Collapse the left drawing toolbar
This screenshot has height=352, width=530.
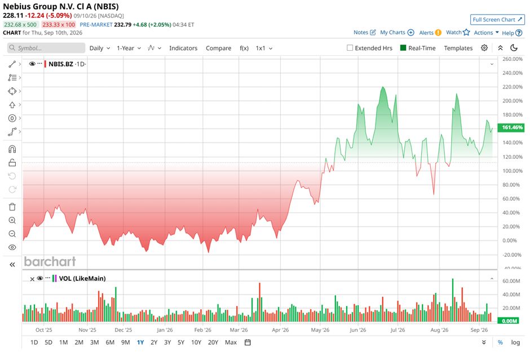point(12,265)
